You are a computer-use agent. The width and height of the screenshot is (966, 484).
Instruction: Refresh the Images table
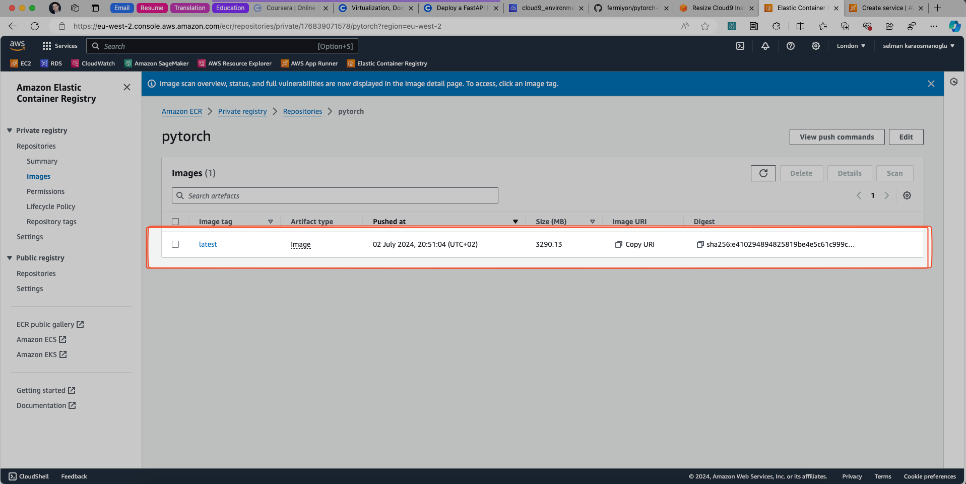(x=763, y=173)
